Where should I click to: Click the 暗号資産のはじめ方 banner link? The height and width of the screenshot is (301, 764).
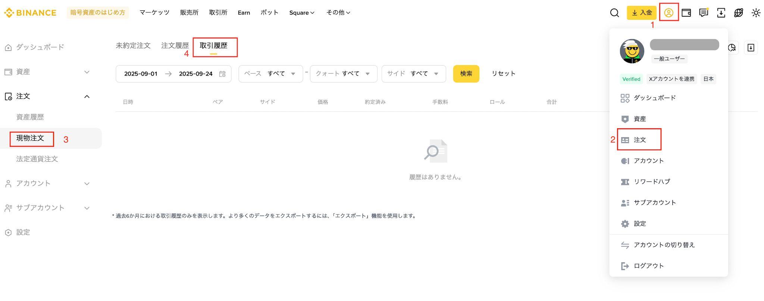click(98, 13)
